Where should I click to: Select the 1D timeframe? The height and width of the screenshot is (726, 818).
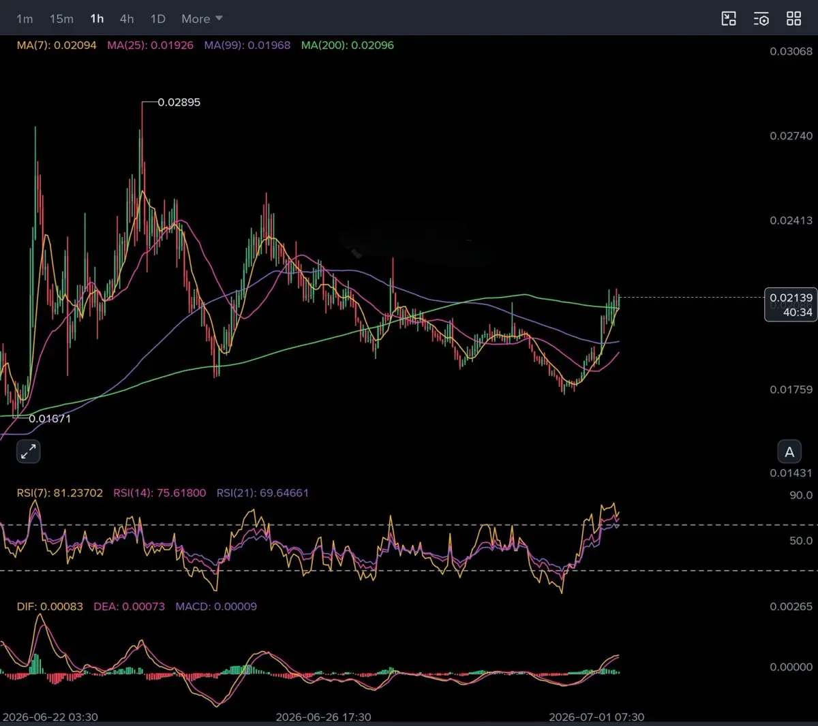[158, 19]
